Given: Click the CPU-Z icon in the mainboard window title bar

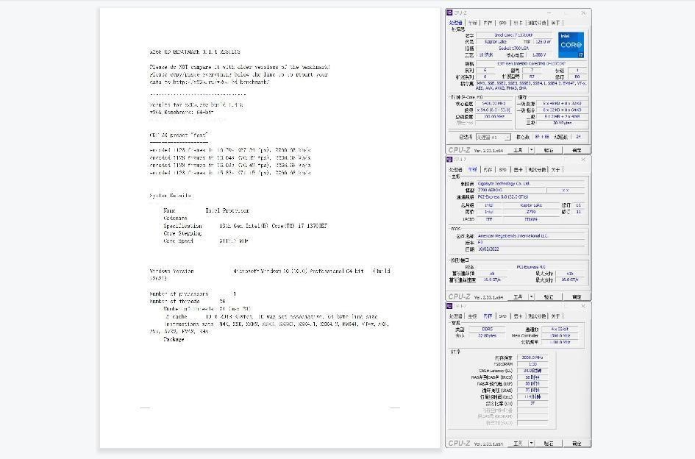Looking at the screenshot, I should tap(450, 159).
